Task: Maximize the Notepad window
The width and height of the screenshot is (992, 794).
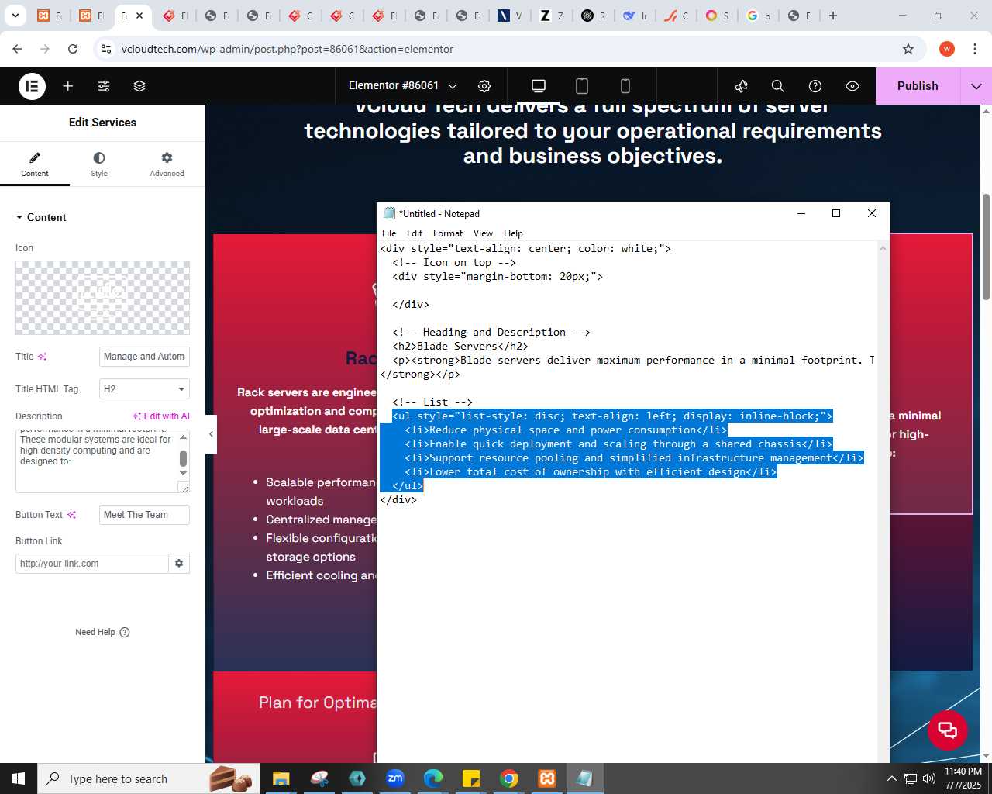Action: point(836,213)
